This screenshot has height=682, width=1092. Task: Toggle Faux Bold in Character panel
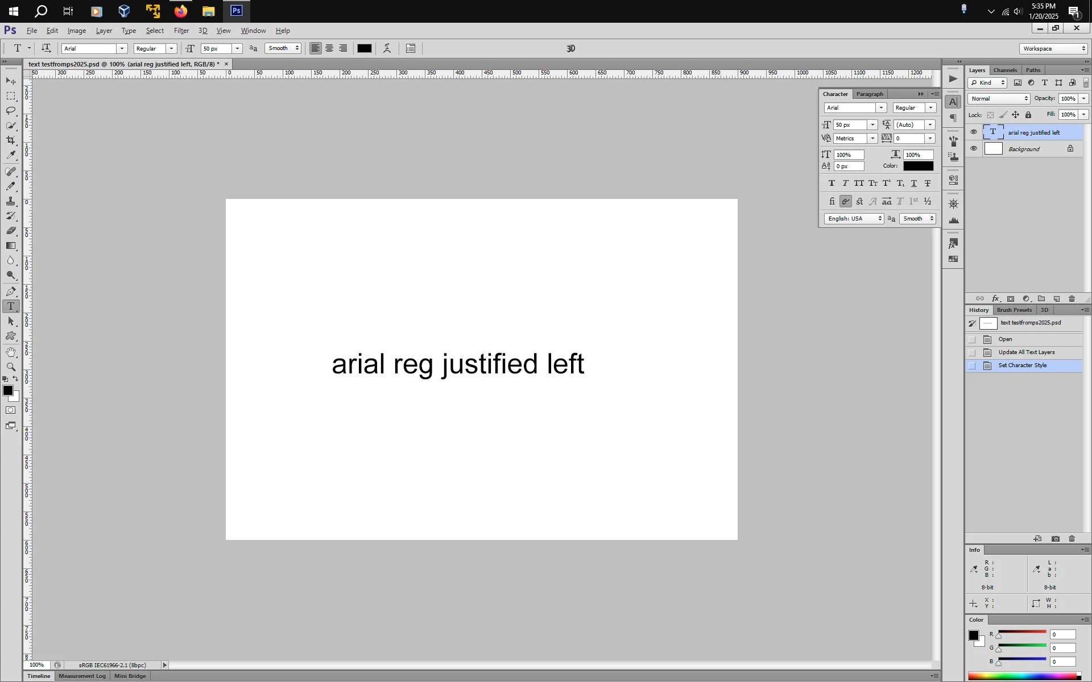tap(832, 184)
